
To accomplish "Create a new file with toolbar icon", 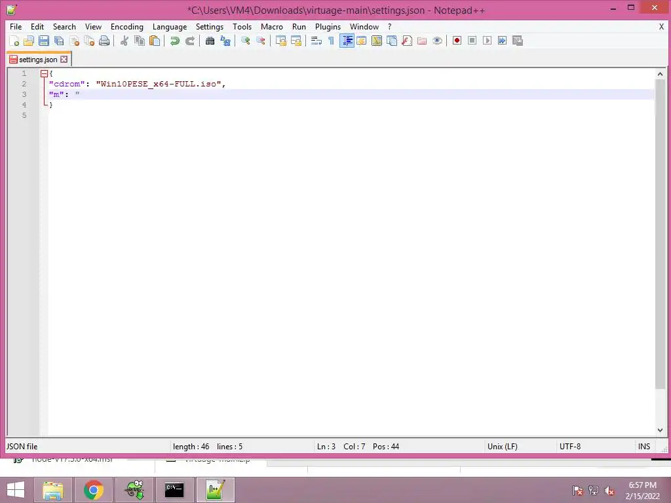I will pos(14,41).
